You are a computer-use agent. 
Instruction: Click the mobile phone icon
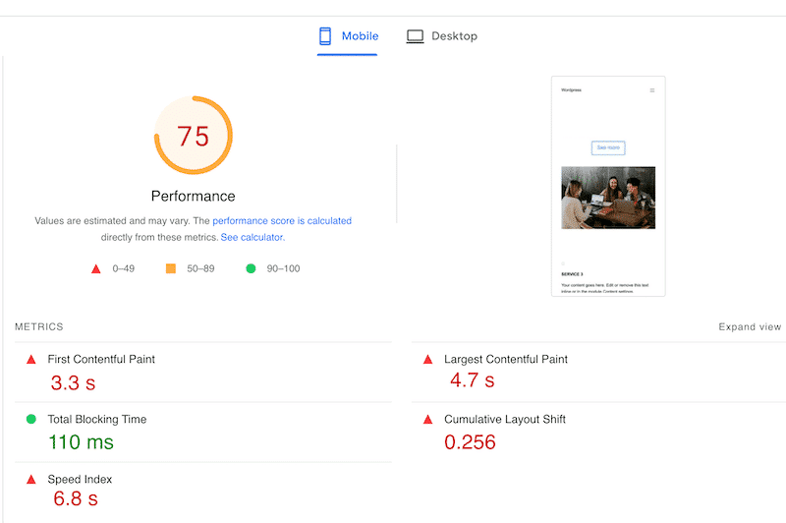tap(325, 36)
